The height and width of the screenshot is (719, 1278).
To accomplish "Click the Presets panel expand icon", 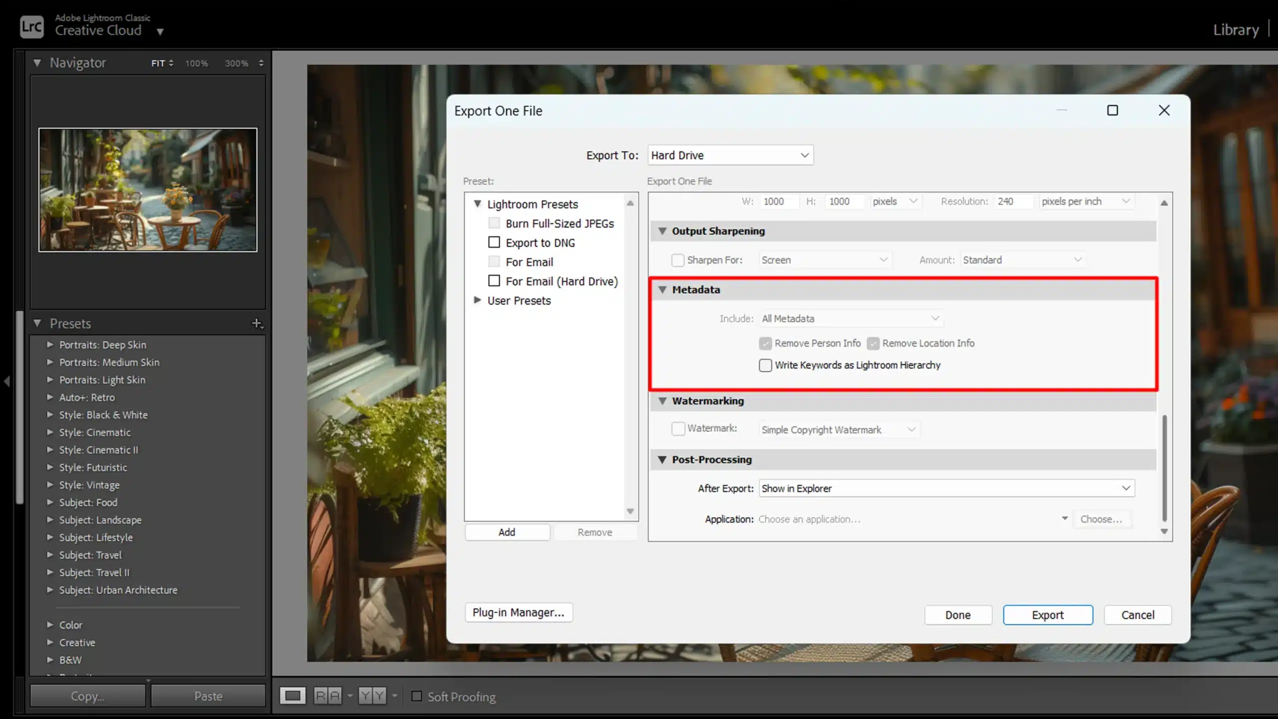I will pyautogui.click(x=37, y=323).
